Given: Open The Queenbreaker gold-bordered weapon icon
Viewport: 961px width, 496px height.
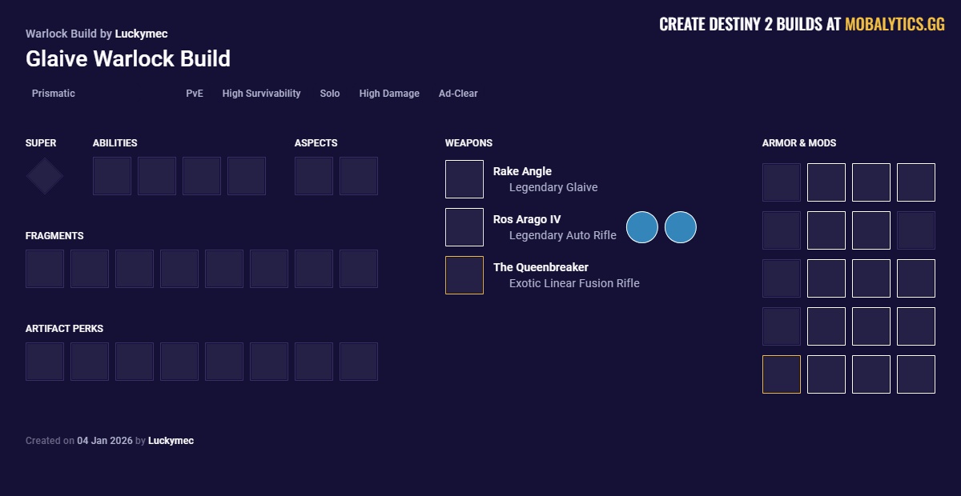Looking at the screenshot, I should tap(464, 275).
